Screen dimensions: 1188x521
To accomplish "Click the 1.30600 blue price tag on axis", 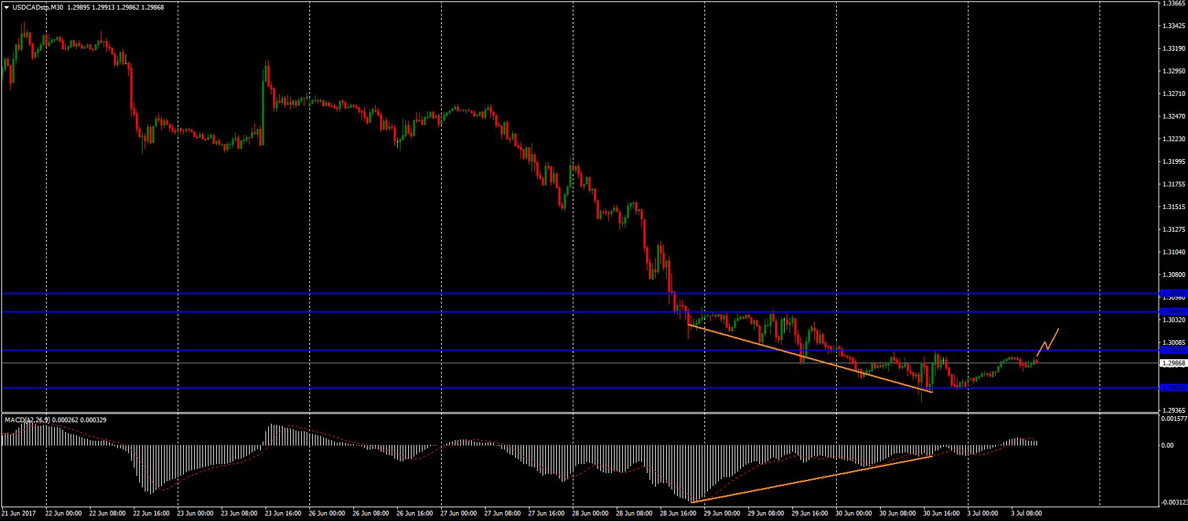I will click(1172, 293).
